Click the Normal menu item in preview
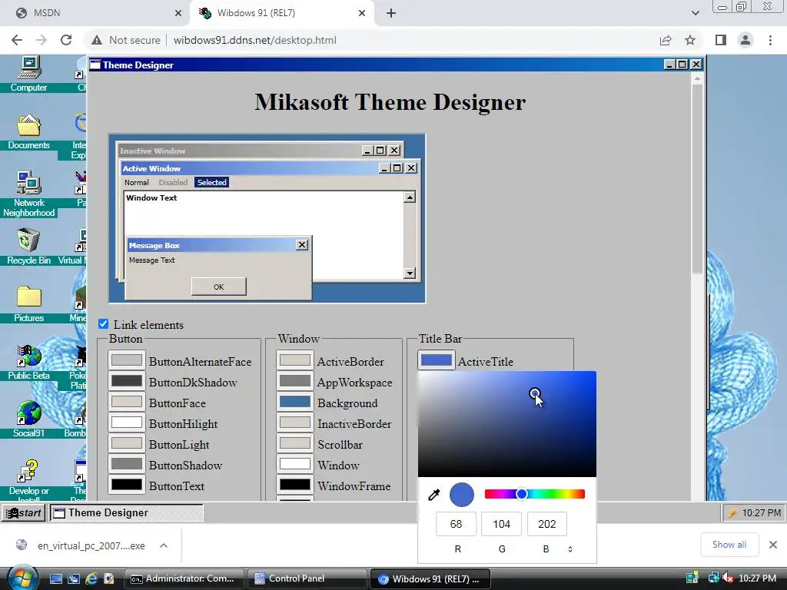This screenshot has width=787, height=590. 137,183
